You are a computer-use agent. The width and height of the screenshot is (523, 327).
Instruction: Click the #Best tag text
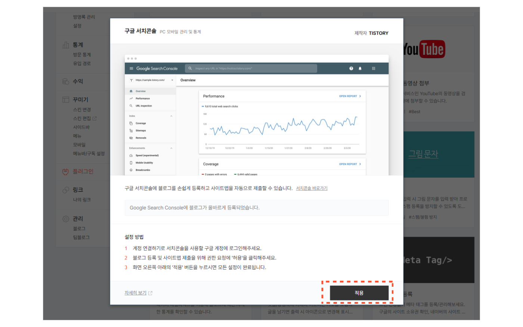(x=414, y=112)
